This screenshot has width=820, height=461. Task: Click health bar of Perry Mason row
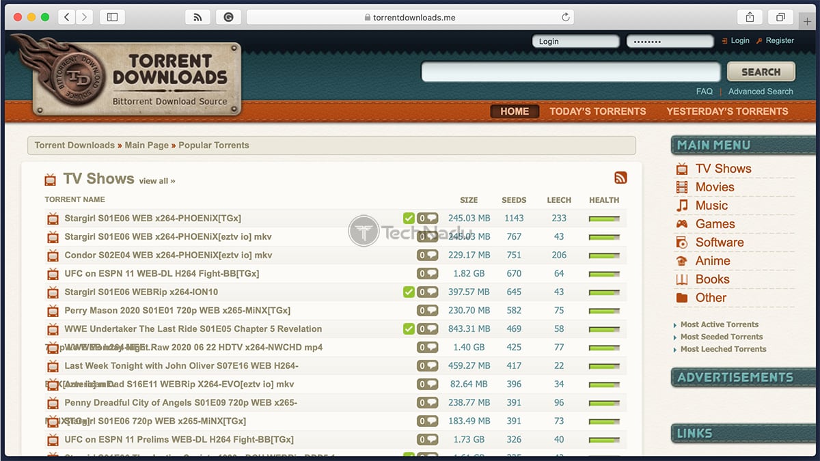(604, 311)
